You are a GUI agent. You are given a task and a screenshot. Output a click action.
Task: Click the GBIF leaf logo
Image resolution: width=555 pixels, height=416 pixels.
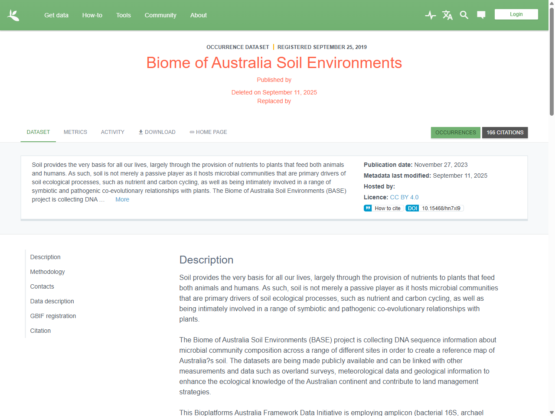(x=13, y=15)
